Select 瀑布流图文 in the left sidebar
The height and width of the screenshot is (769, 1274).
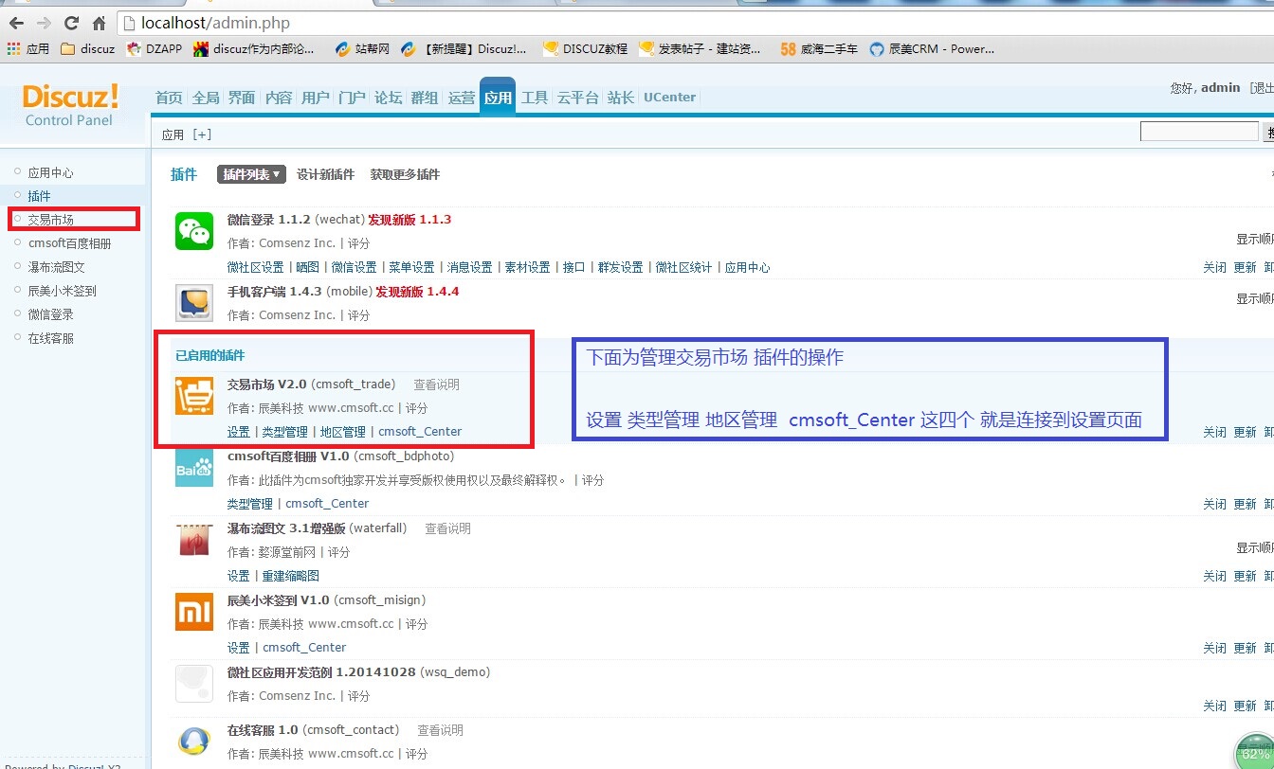coord(56,267)
